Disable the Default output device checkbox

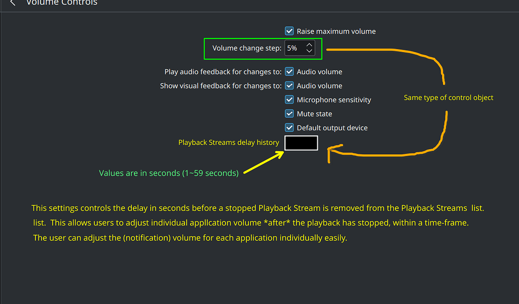point(289,128)
